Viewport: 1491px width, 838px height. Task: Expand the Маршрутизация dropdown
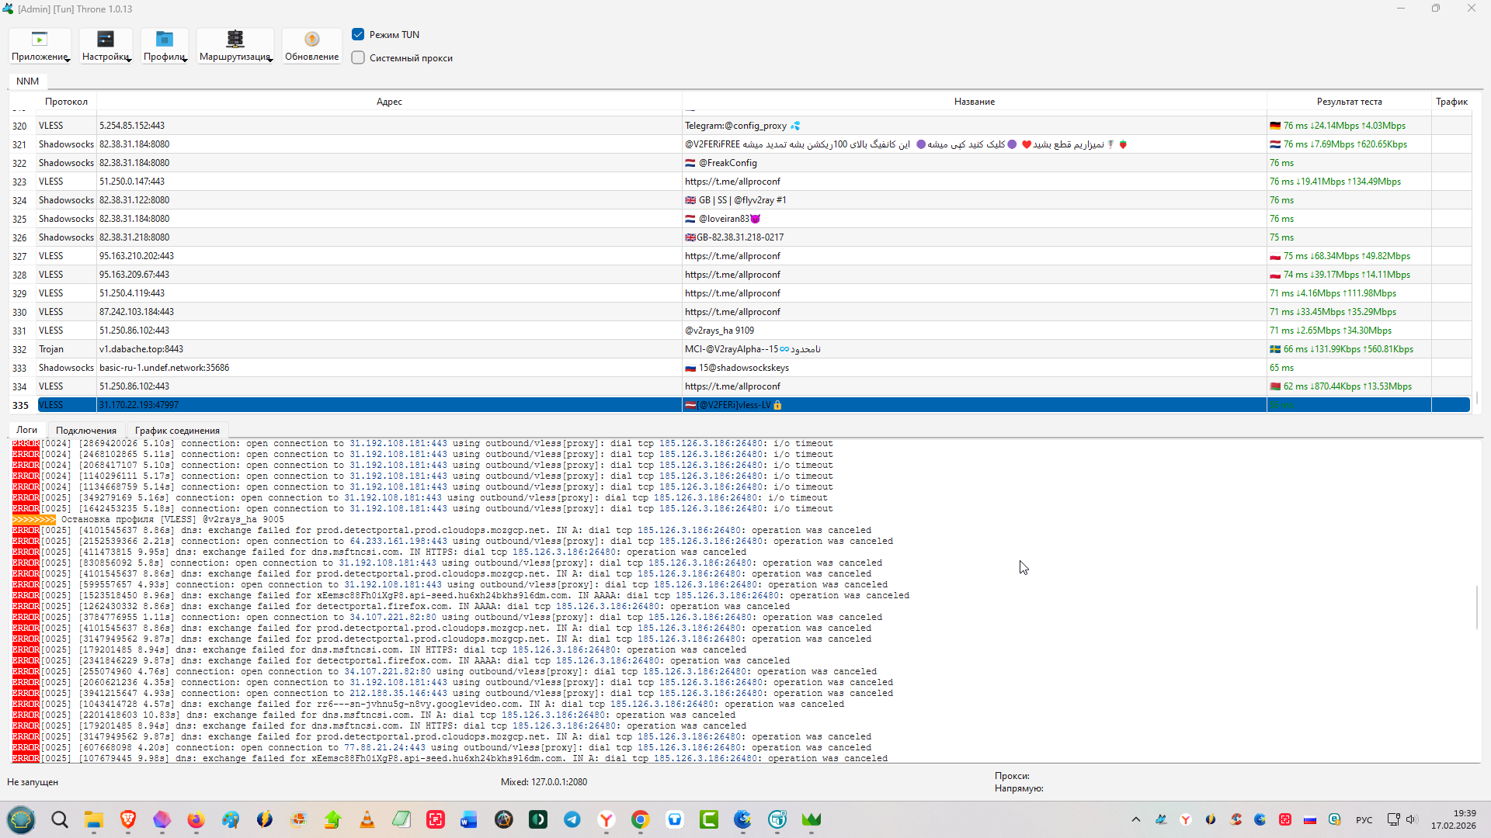[235, 46]
